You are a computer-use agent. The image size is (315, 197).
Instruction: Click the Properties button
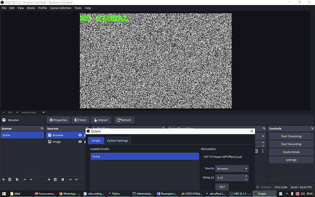(x=58, y=120)
